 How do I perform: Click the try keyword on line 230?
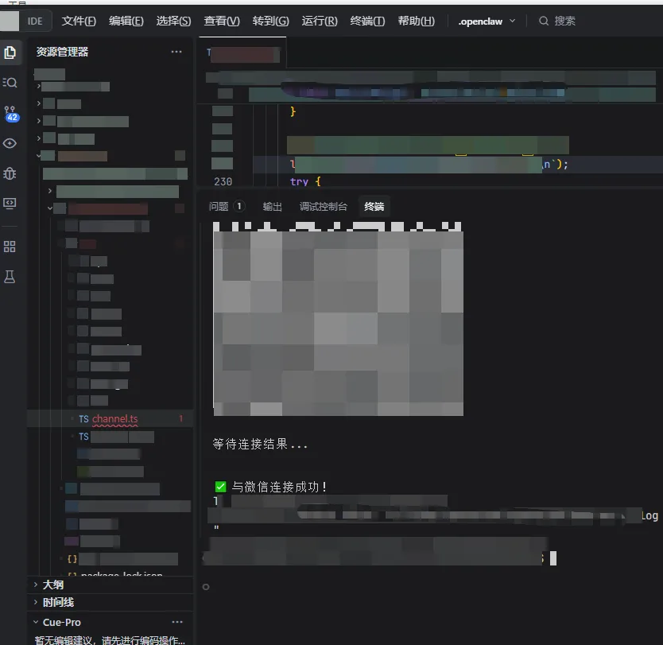pos(299,181)
